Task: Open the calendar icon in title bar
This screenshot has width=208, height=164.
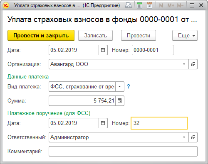Action: (149, 5)
